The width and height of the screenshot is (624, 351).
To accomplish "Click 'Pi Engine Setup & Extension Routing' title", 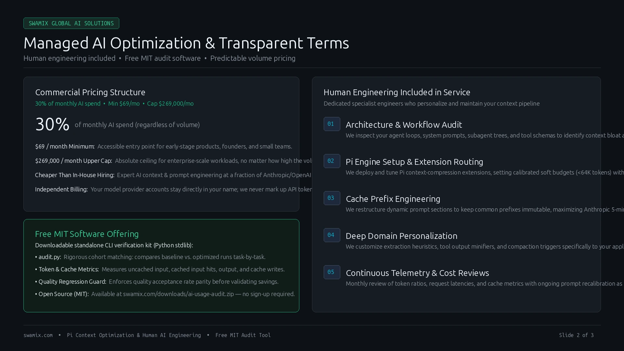I will [x=414, y=162].
